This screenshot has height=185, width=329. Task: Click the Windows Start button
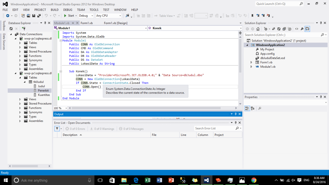point(6,180)
